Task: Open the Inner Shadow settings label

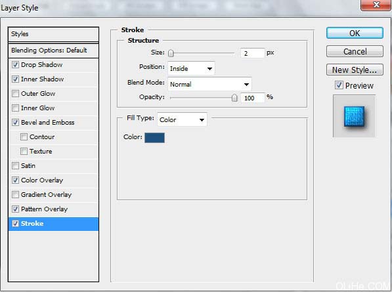Action: (42, 79)
